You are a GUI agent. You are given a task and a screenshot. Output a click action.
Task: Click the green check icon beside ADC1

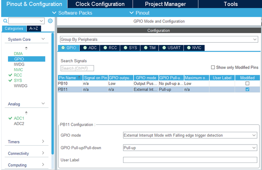(x=10, y=118)
